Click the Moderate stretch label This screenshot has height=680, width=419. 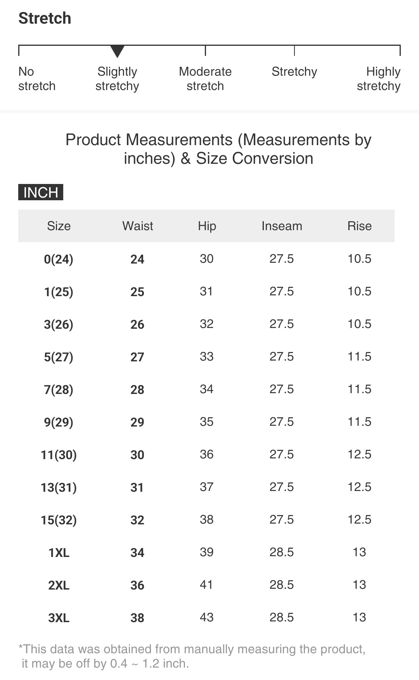(205, 78)
